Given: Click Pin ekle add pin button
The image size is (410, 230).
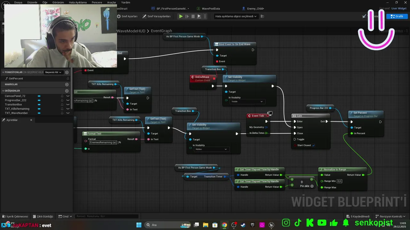Looking at the screenshot, I should 307,186.
